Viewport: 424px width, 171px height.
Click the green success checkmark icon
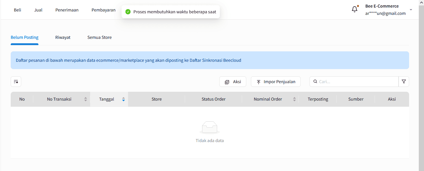(128, 12)
